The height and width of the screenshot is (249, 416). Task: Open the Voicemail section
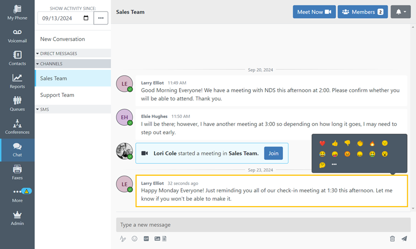click(17, 36)
